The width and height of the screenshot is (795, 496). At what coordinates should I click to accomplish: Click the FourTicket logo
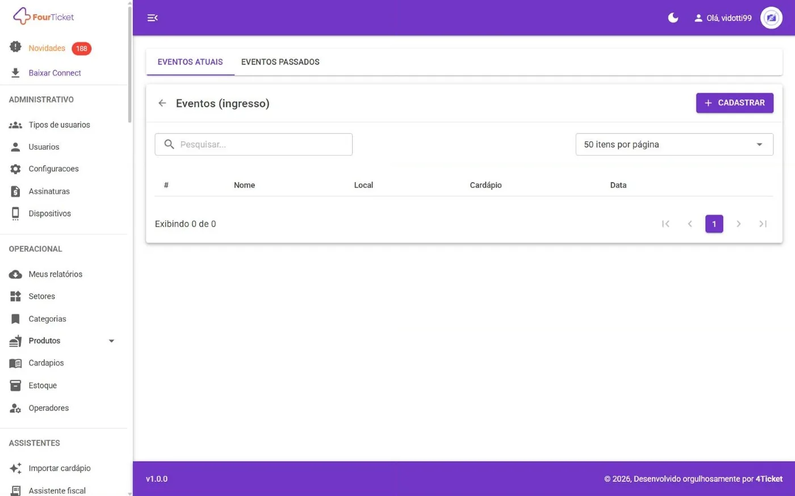(x=44, y=16)
